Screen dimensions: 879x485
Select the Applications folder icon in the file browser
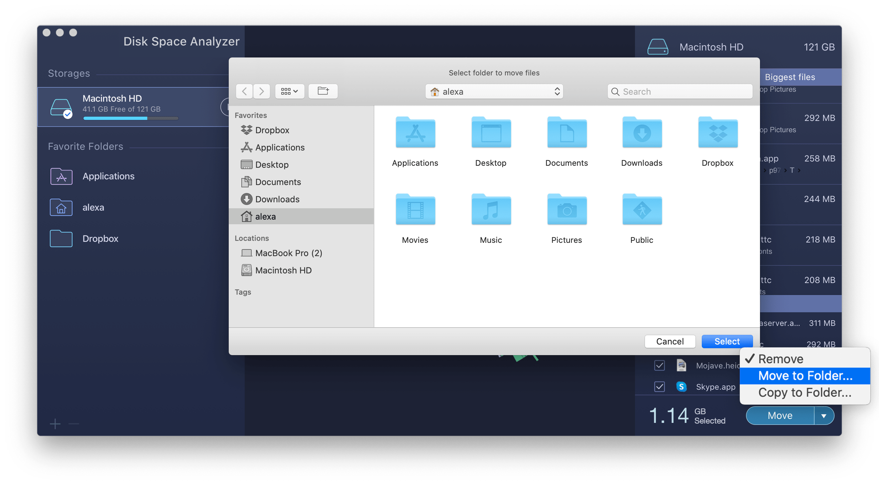pos(415,133)
